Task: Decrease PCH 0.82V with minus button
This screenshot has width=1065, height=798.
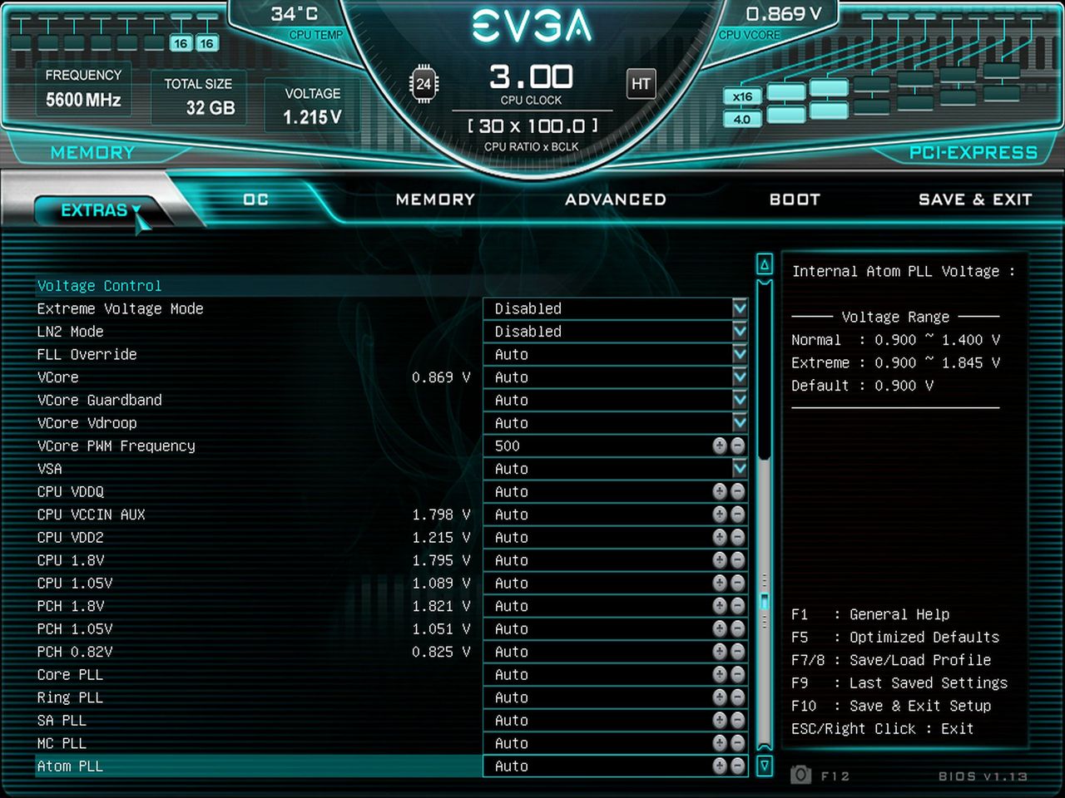Action: point(738,652)
